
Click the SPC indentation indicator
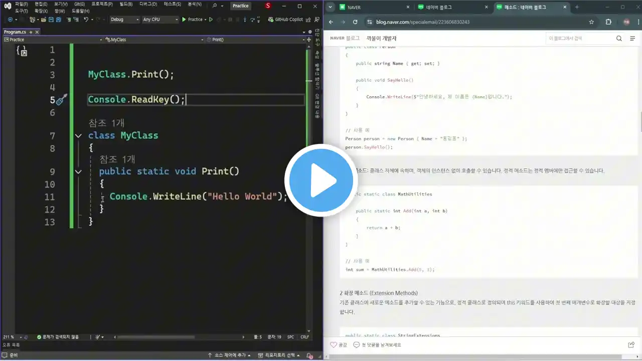click(290, 337)
